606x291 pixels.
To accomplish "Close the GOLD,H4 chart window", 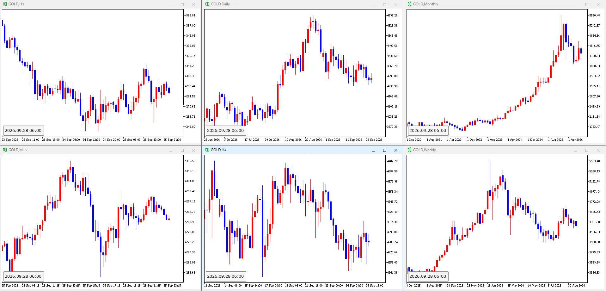I will coord(396,150).
